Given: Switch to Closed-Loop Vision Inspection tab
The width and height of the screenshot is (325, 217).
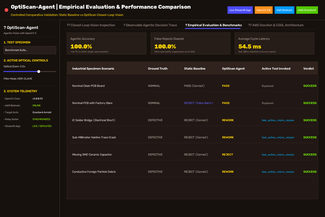Looking at the screenshot, I should tap(91, 25).
